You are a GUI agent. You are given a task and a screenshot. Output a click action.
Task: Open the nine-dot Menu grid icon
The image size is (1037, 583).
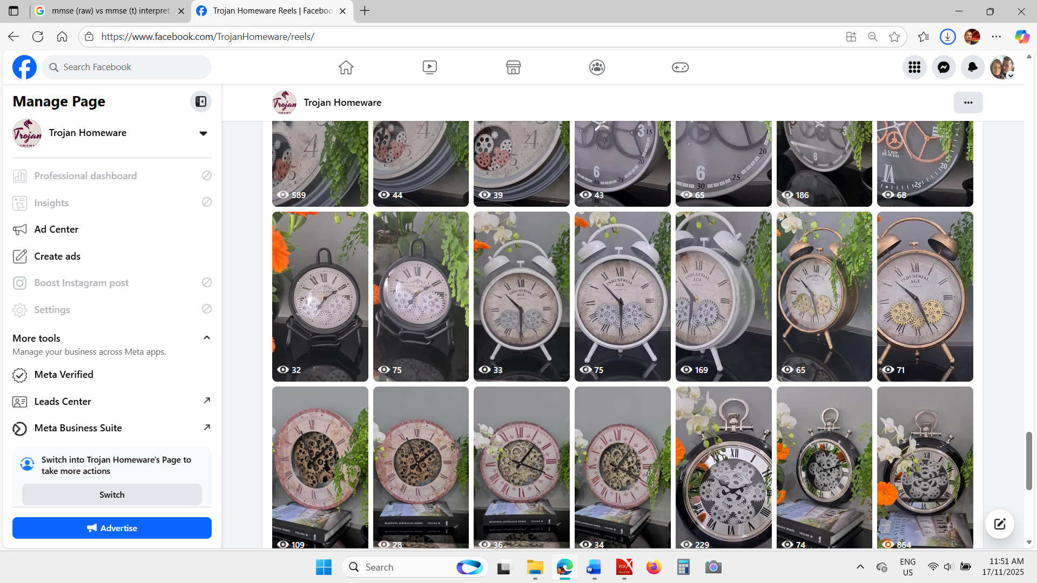[914, 67]
